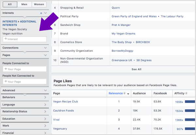Collapse the Pages section chevron

pyautogui.click(x=45, y=55)
